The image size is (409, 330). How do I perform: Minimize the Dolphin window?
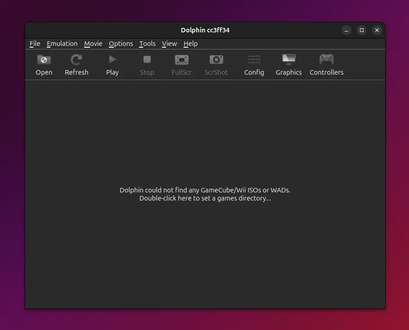pyautogui.click(x=346, y=30)
